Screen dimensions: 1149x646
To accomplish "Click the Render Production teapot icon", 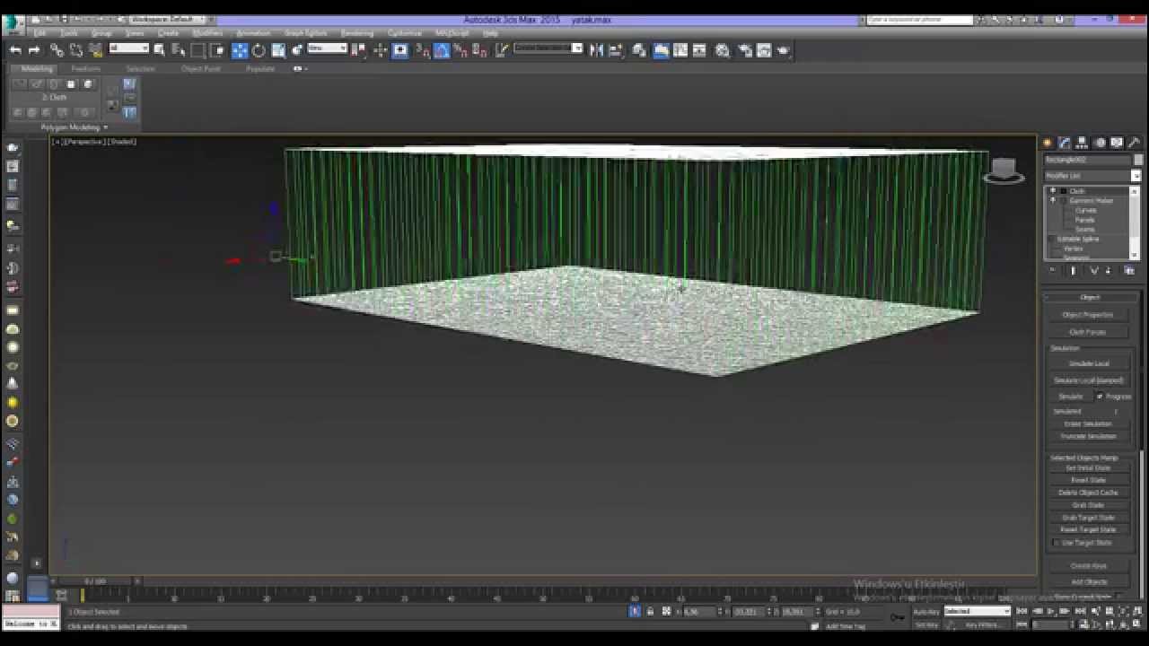I will click(784, 50).
